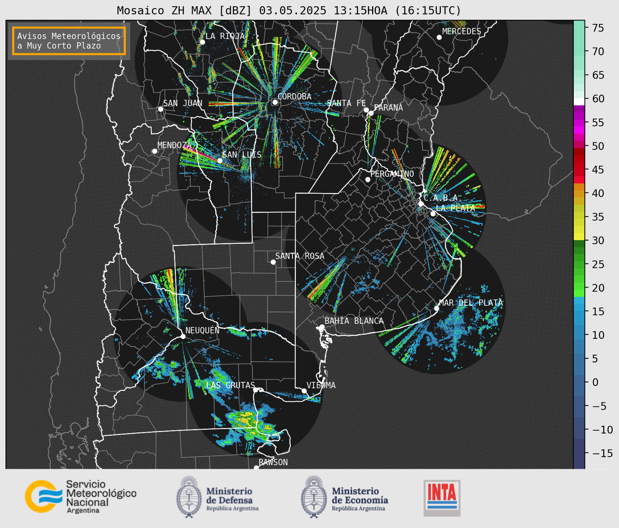The width and height of the screenshot is (619, 528).
Task: Click the SAN JUAN city marker dot
Action: click(x=160, y=109)
